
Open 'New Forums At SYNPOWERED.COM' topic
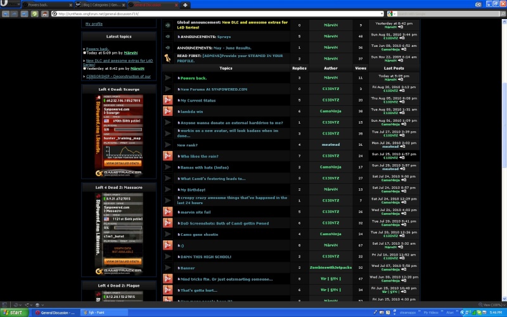tap(214, 89)
